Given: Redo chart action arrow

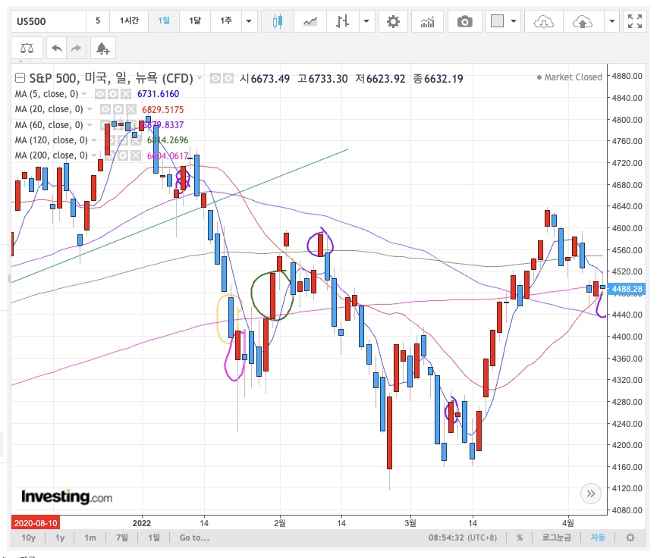Looking at the screenshot, I should [x=76, y=49].
